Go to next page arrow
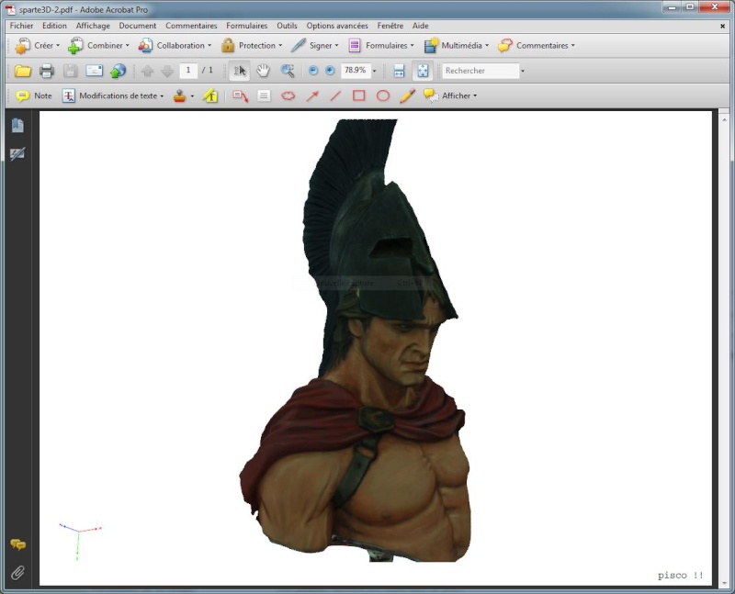This screenshot has width=735, height=594. coord(167,71)
